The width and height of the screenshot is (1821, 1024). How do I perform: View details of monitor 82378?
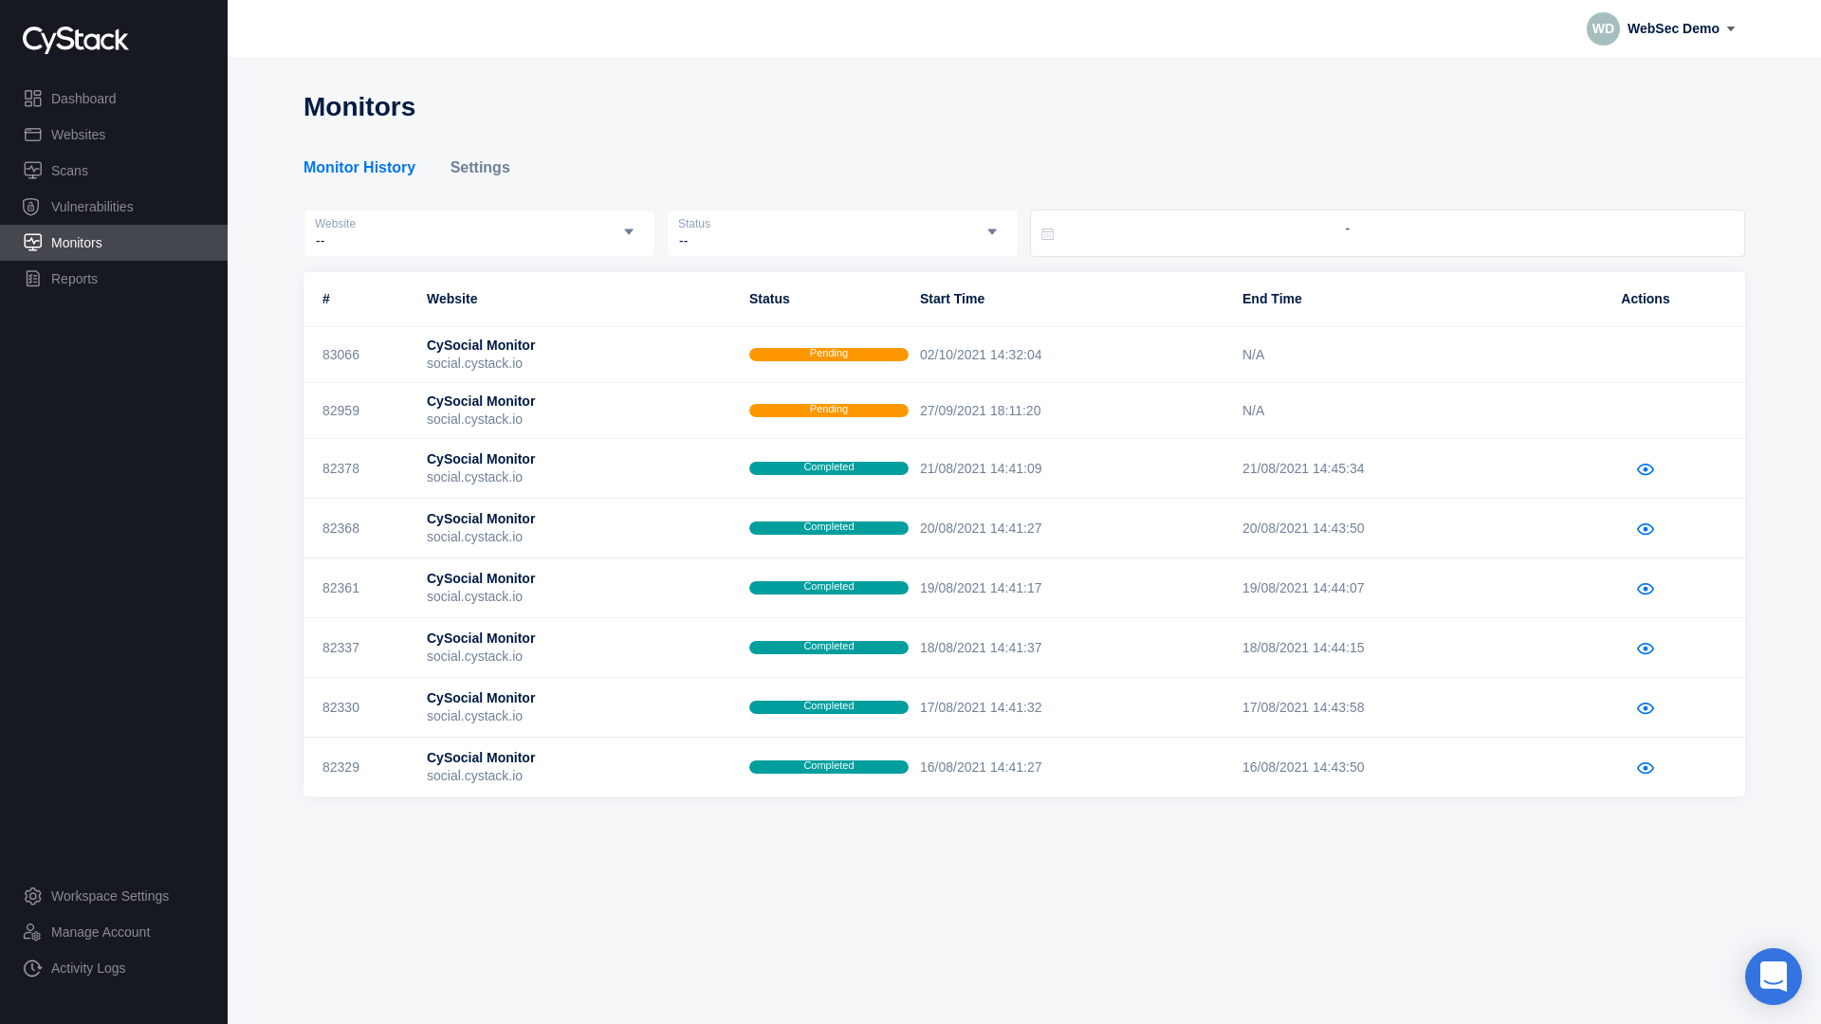[x=1646, y=469]
